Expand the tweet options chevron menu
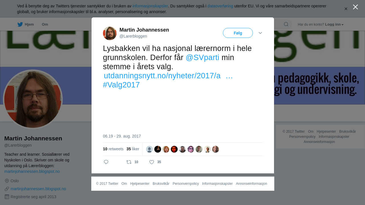This screenshot has height=205, width=365. pos(260,33)
